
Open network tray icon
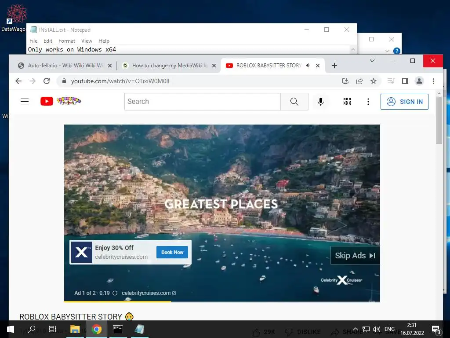pos(366,329)
